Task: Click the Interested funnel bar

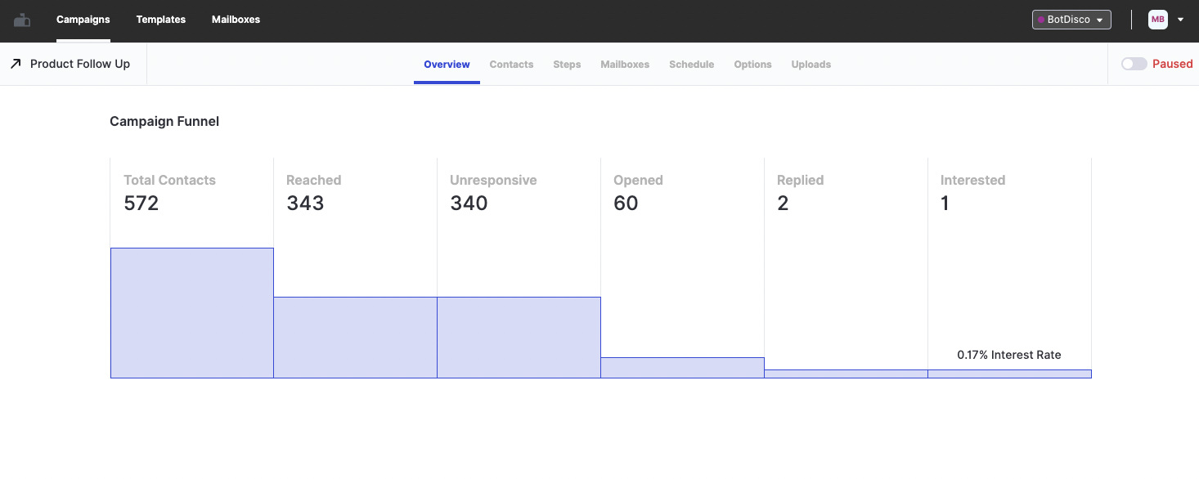Action: pyautogui.click(x=1009, y=374)
